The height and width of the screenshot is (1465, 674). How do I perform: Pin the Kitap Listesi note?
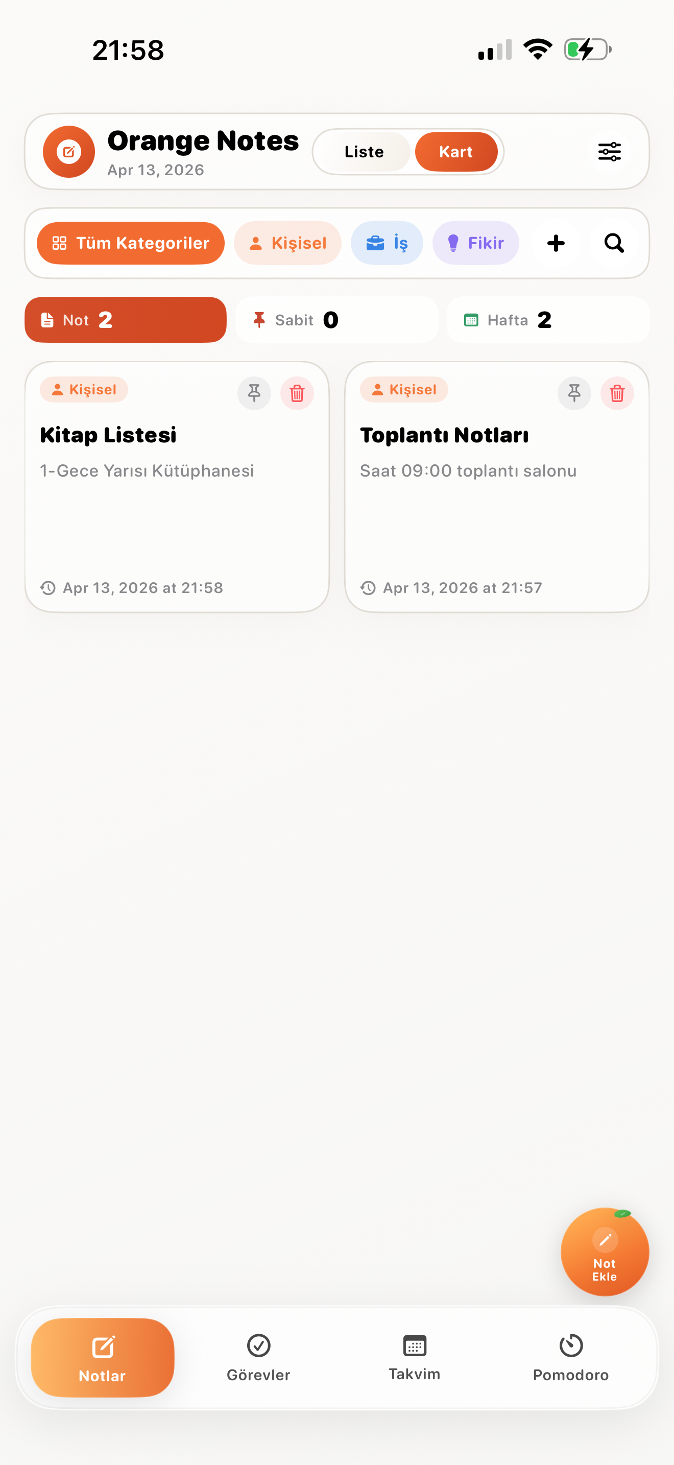coord(254,393)
